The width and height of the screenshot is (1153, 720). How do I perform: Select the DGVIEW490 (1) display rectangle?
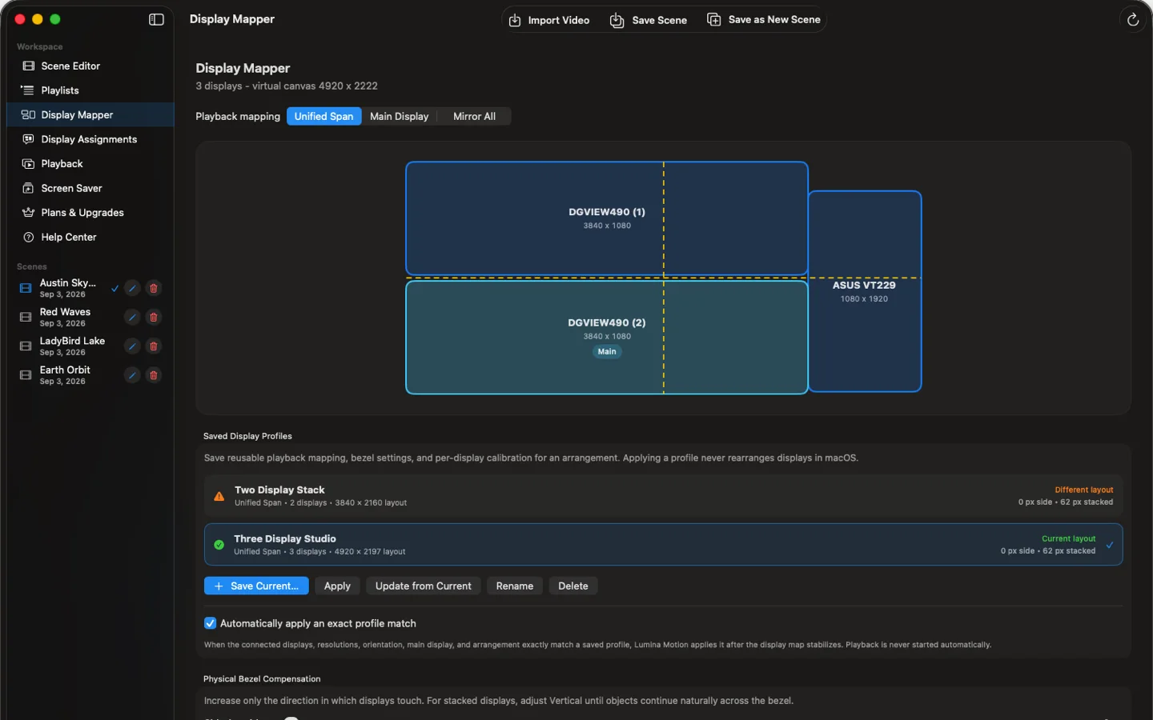point(607,218)
